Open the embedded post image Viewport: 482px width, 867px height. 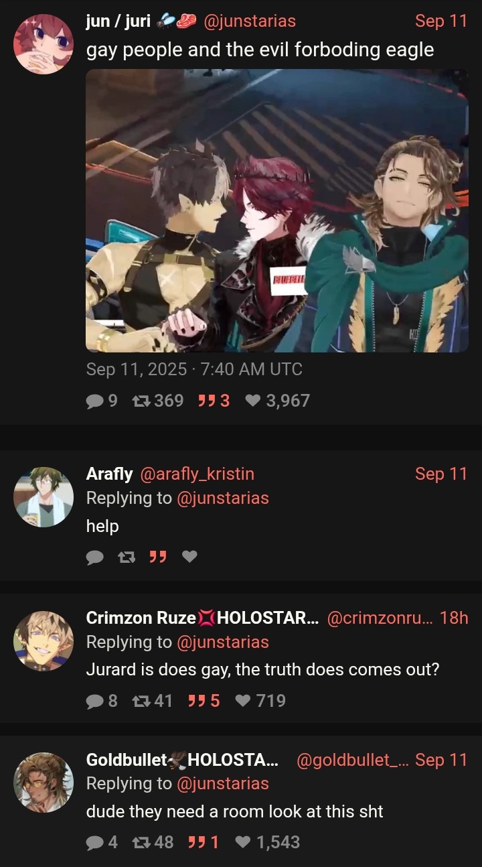click(x=277, y=210)
